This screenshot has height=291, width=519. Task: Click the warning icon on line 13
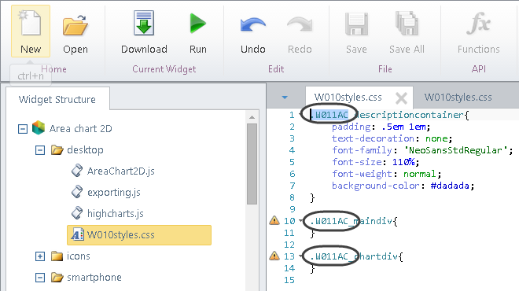click(x=274, y=256)
